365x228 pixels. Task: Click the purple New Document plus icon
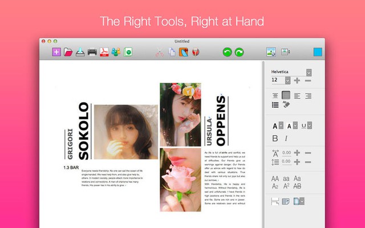pyautogui.click(x=56, y=52)
